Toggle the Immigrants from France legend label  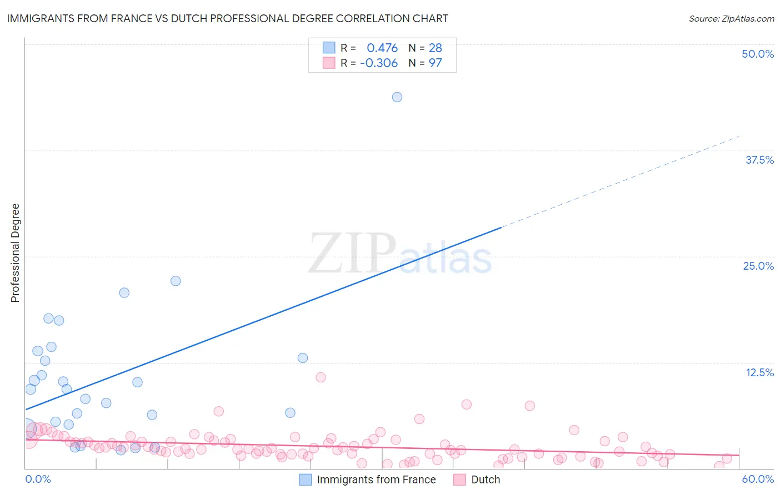[x=376, y=479]
